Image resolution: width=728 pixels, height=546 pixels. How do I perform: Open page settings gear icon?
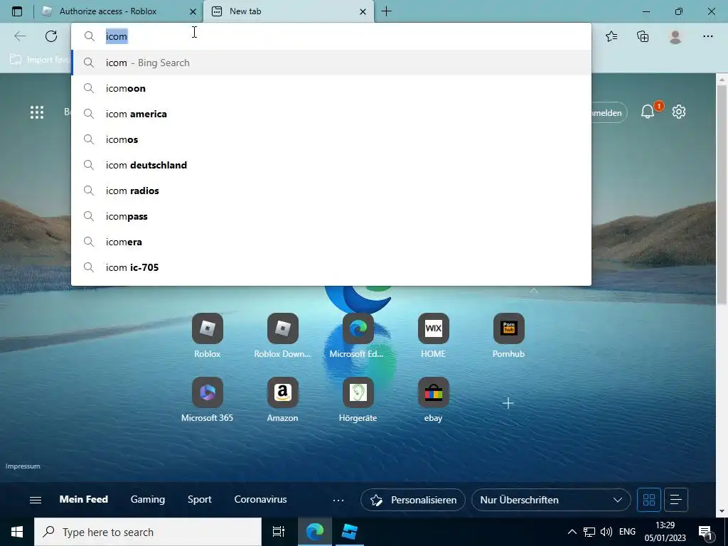click(679, 112)
